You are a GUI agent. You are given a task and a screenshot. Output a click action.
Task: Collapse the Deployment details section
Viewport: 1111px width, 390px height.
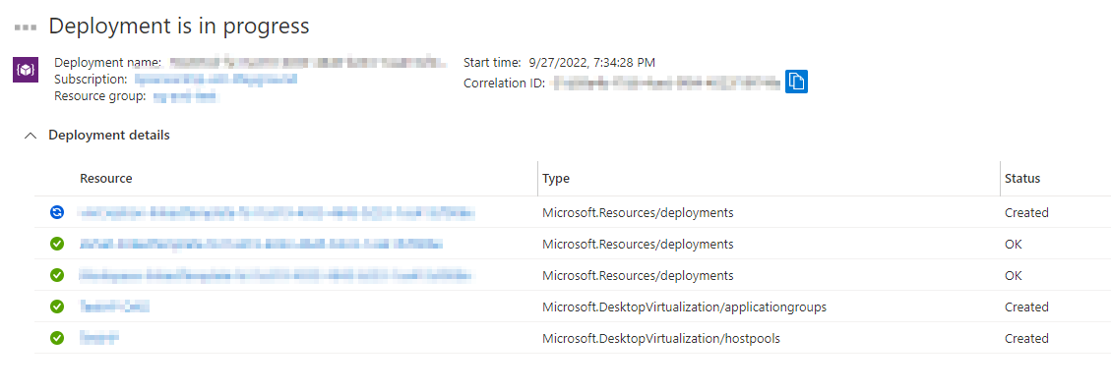(30, 136)
